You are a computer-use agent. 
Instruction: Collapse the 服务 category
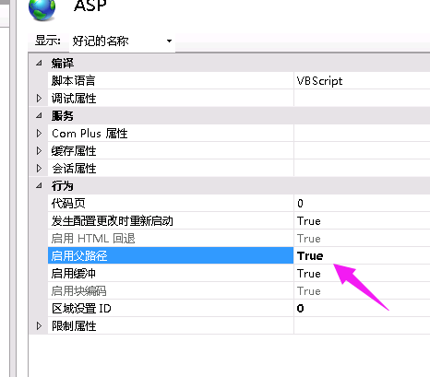(39, 116)
